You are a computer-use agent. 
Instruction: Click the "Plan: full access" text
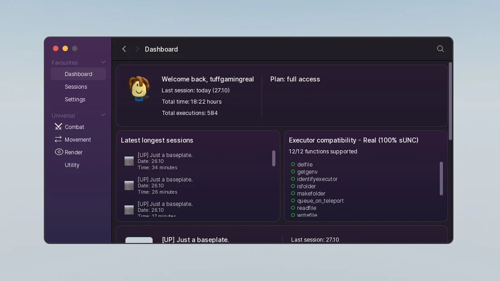295,79
